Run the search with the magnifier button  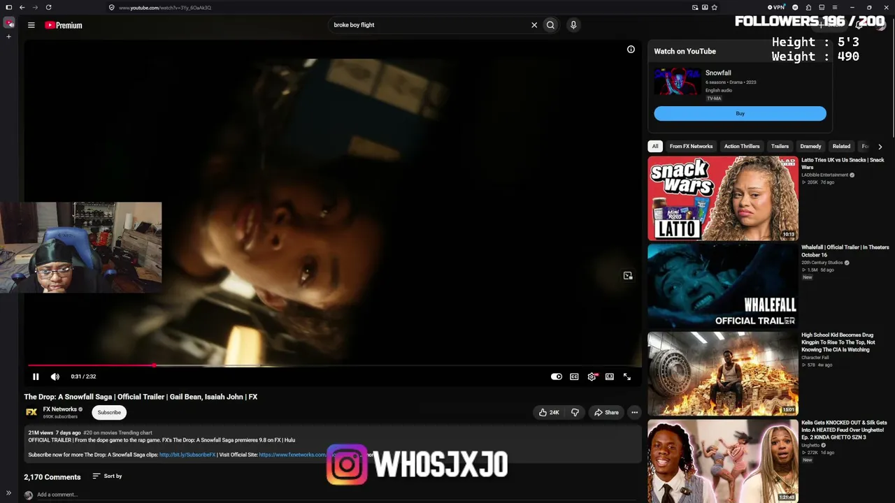coord(550,25)
